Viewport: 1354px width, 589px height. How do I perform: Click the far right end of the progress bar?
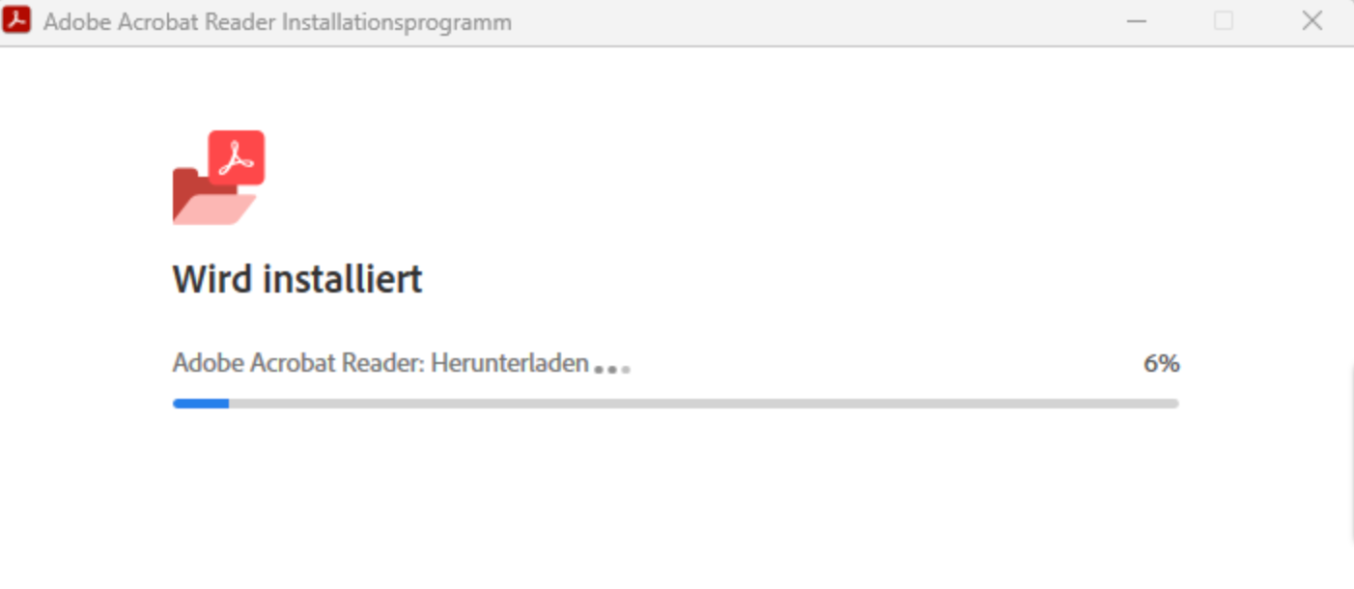point(1174,404)
